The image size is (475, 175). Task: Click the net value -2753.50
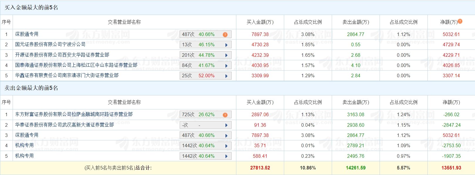tap(452, 146)
